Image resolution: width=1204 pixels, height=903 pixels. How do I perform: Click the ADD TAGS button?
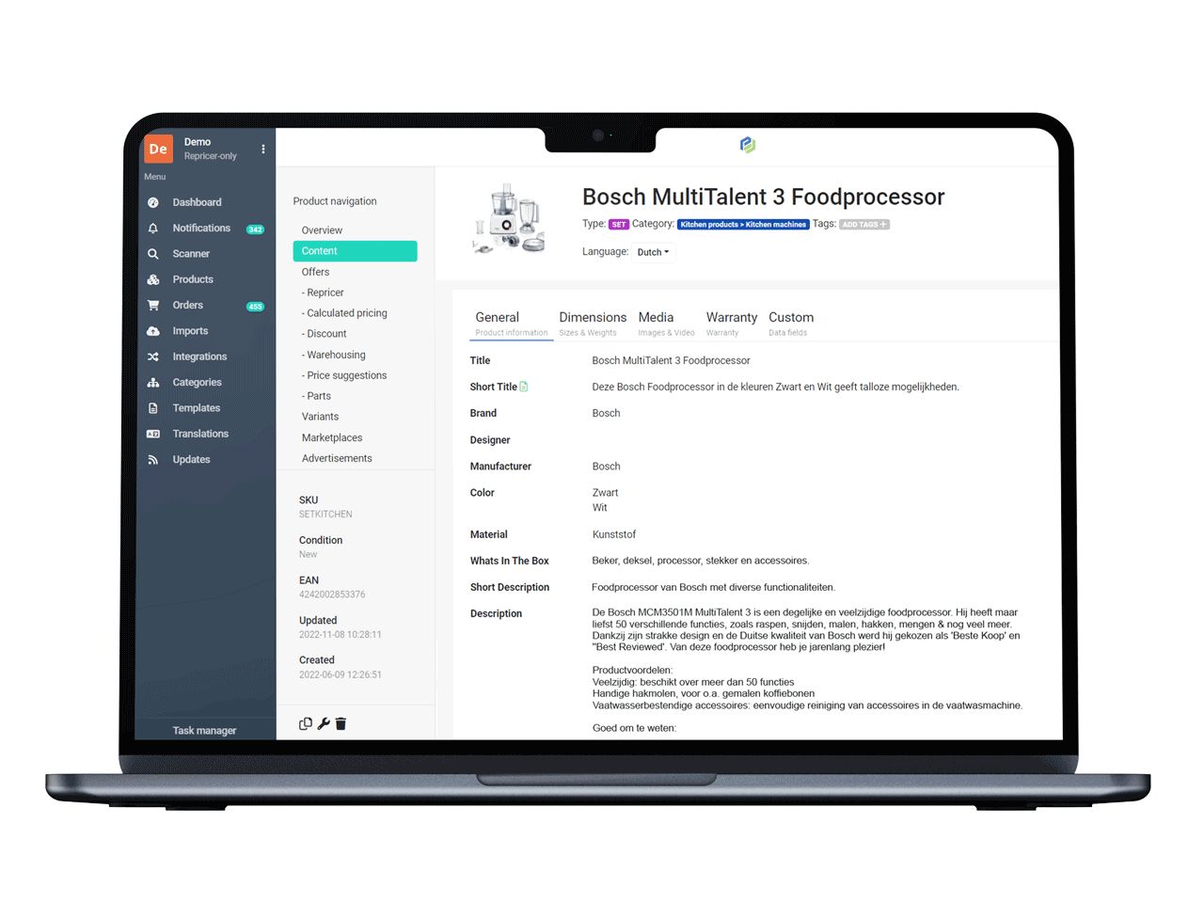(x=863, y=225)
